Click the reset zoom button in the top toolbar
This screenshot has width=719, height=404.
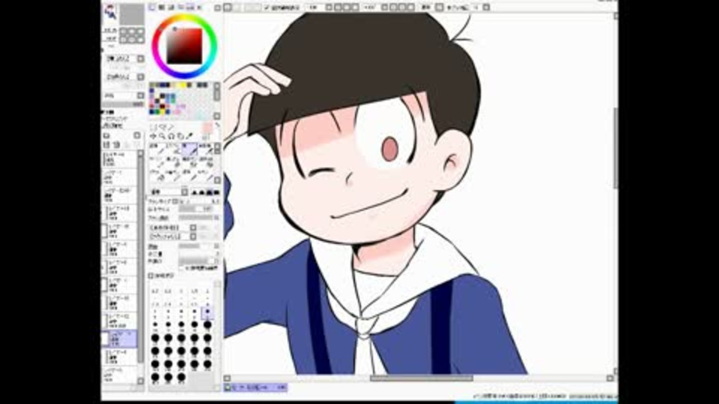pyautogui.click(x=354, y=7)
